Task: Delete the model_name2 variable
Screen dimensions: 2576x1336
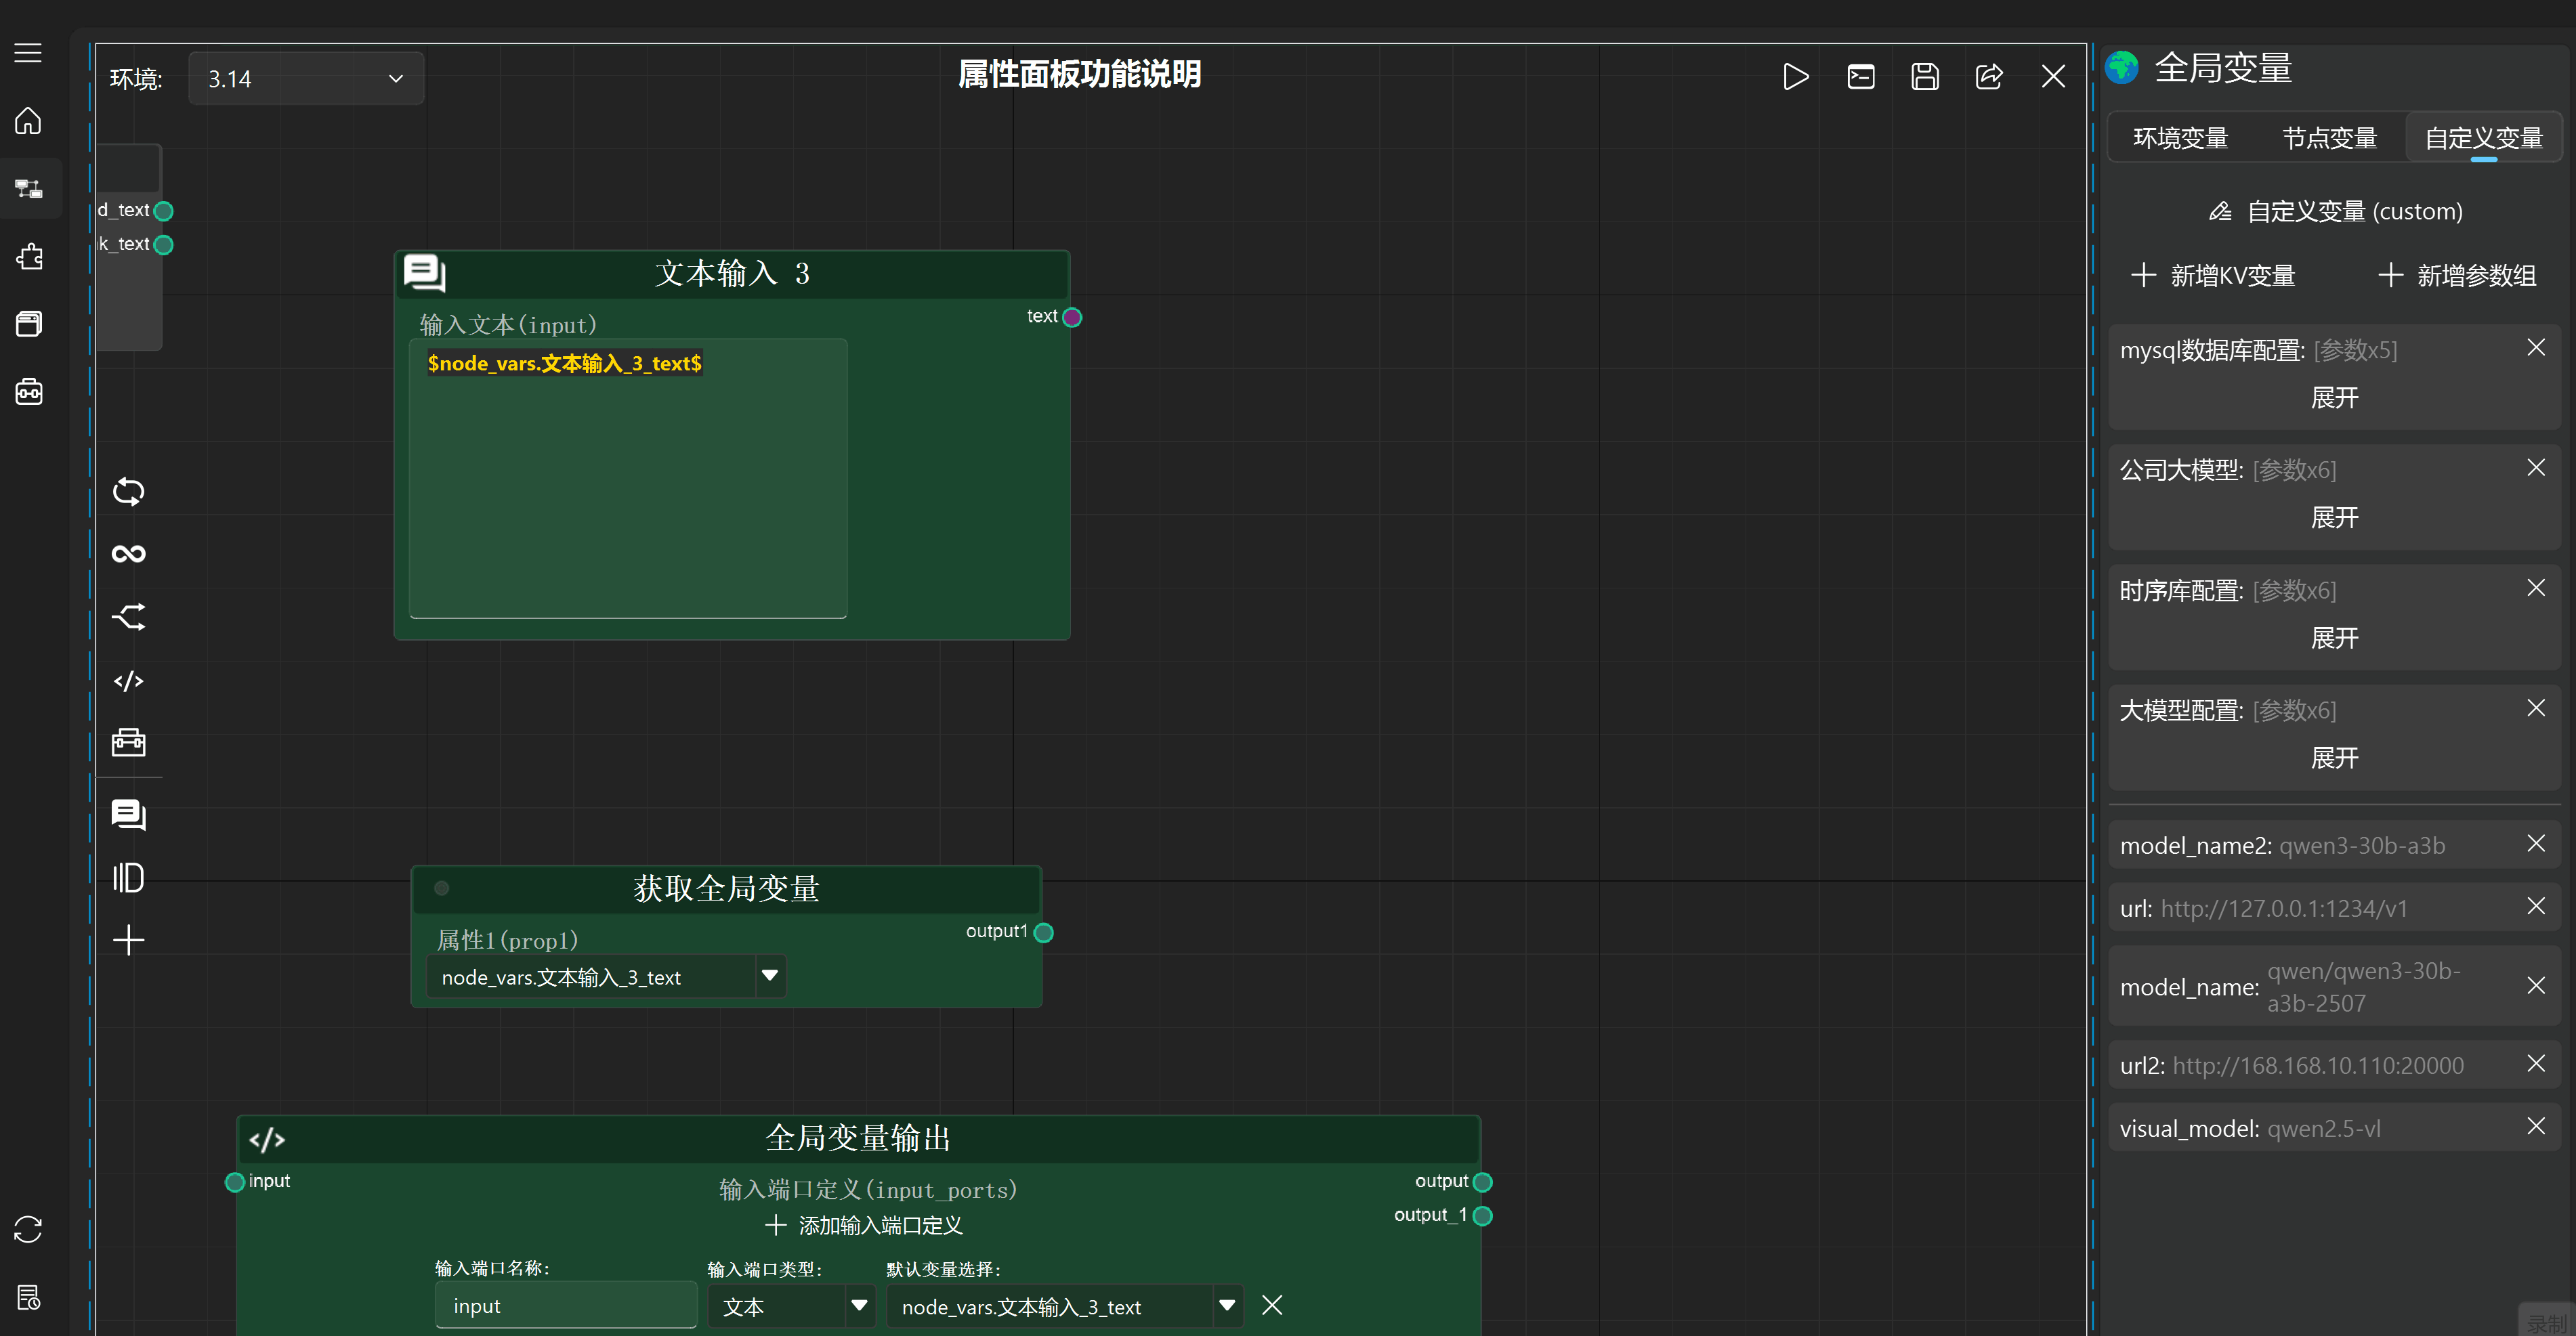Action: point(2536,844)
